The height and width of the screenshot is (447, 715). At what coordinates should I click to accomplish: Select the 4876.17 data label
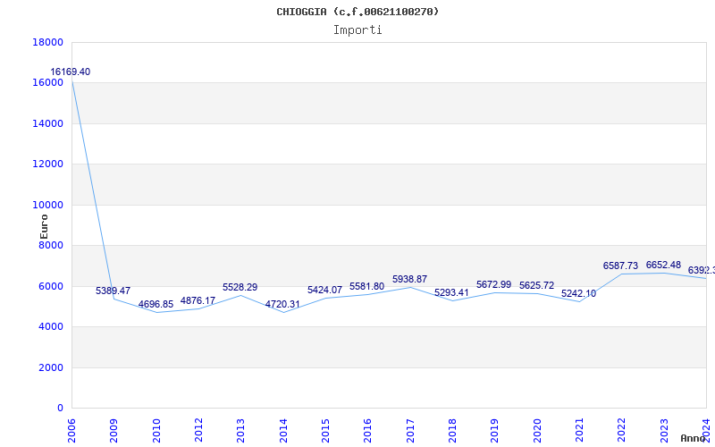pos(198,300)
